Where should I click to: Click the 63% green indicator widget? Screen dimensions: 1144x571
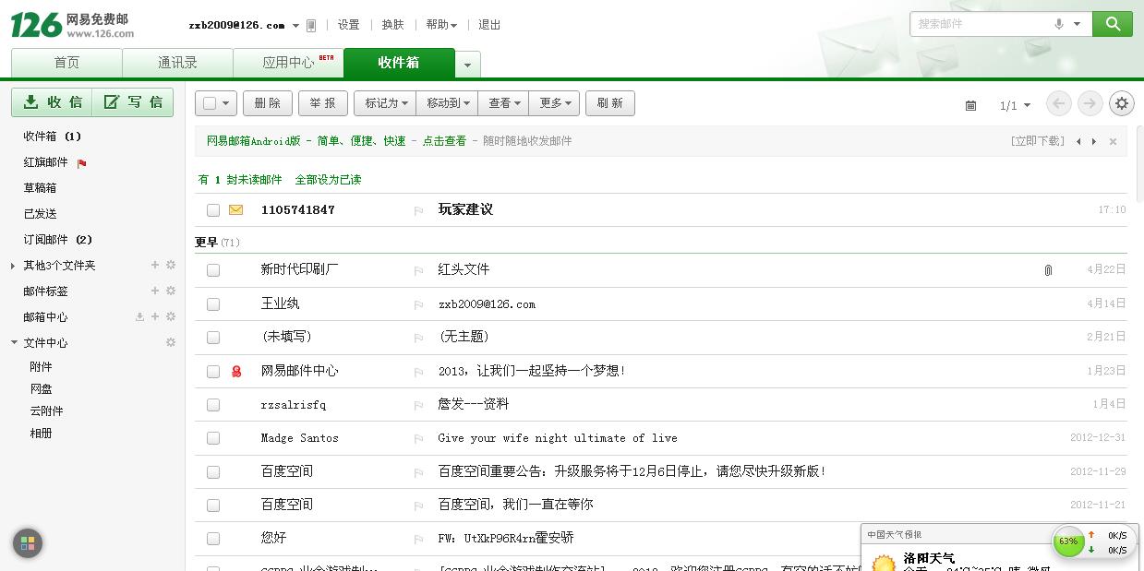pos(1068,541)
